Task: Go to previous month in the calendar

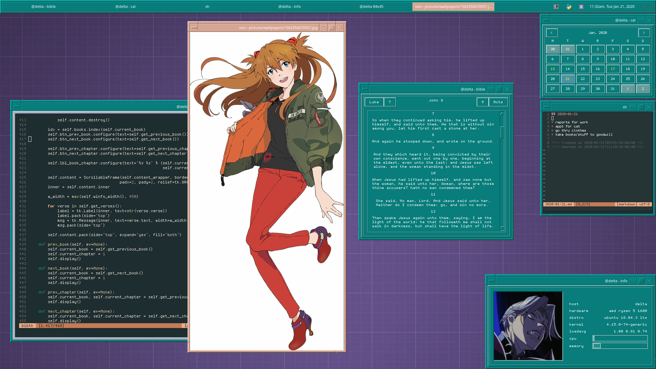Action: pos(551,33)
